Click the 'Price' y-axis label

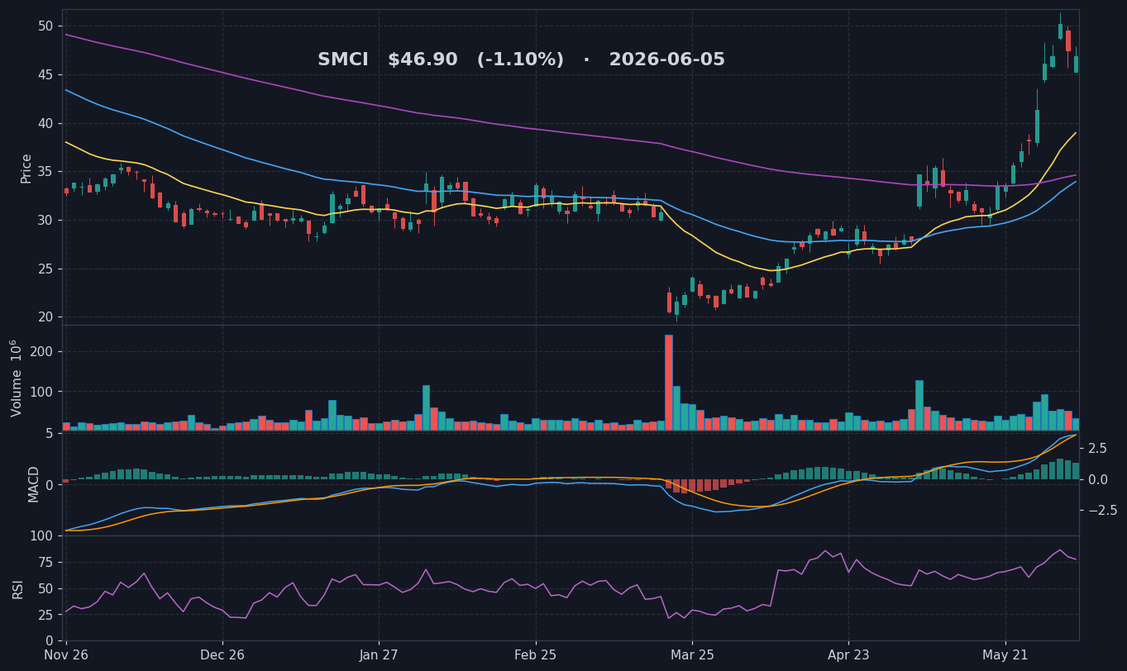point(26,168)
